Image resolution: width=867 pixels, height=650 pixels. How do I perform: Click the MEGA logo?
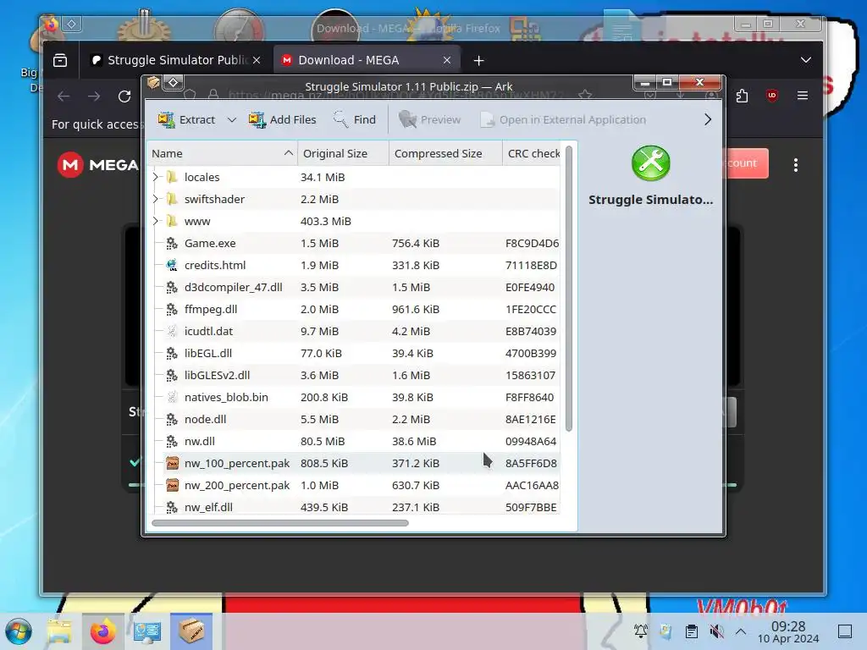(97, 165)
